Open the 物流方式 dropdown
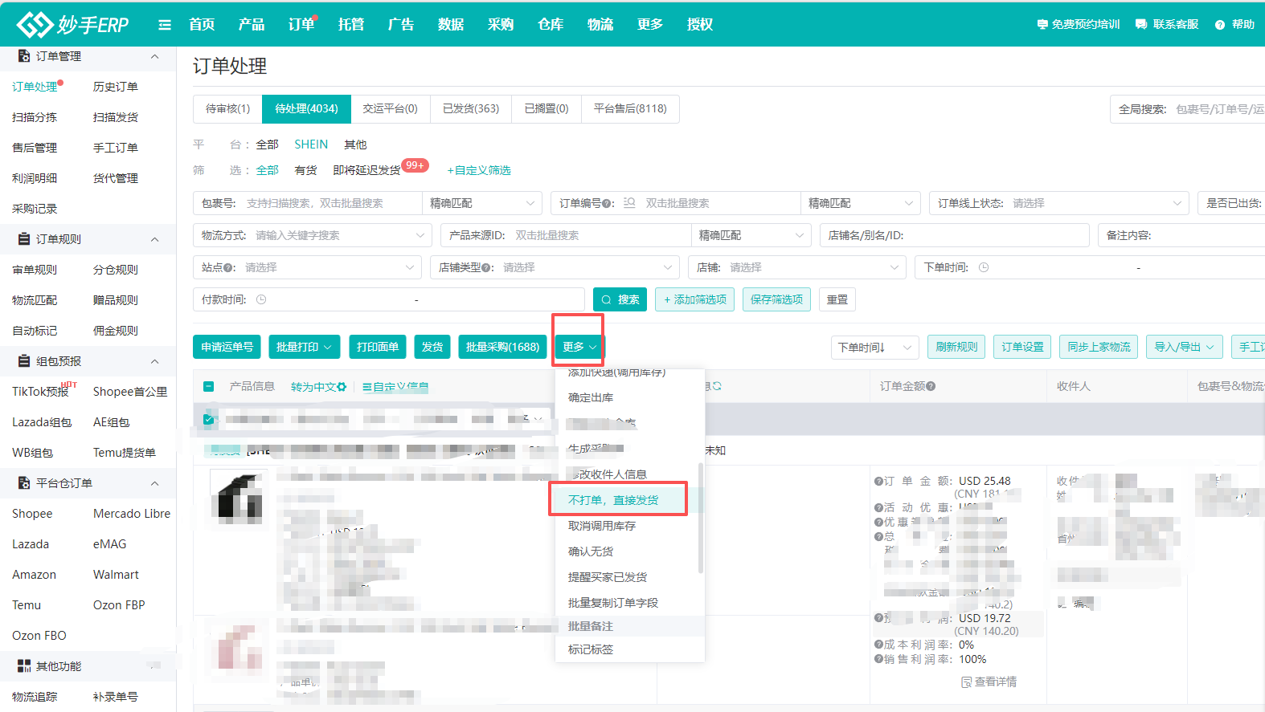The height and width of the screenshot is (712, 1265). coord(312,235)
